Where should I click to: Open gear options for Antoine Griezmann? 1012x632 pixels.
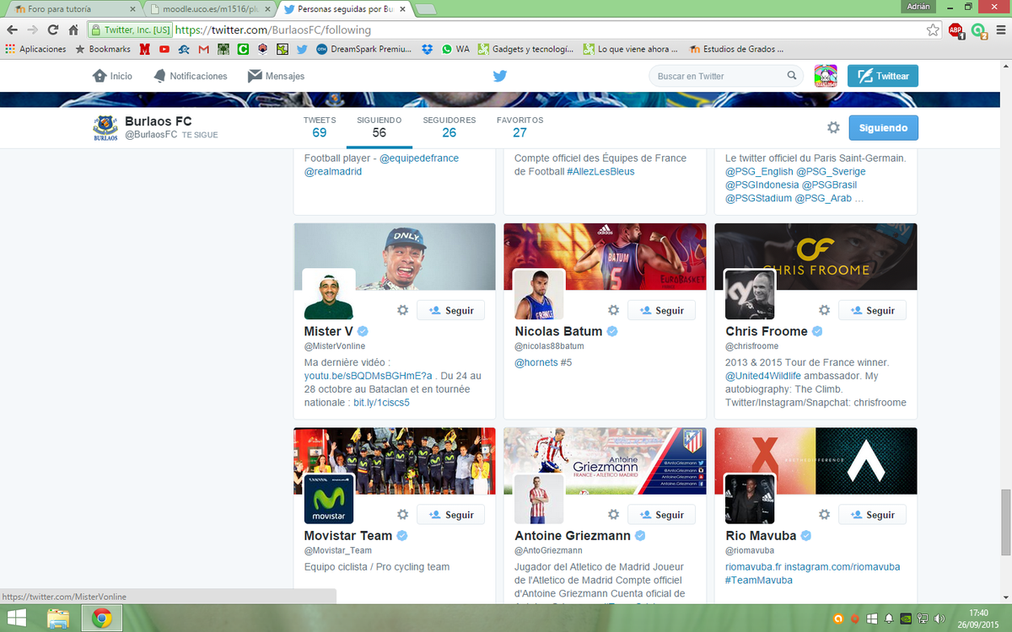tap(613, 514)
